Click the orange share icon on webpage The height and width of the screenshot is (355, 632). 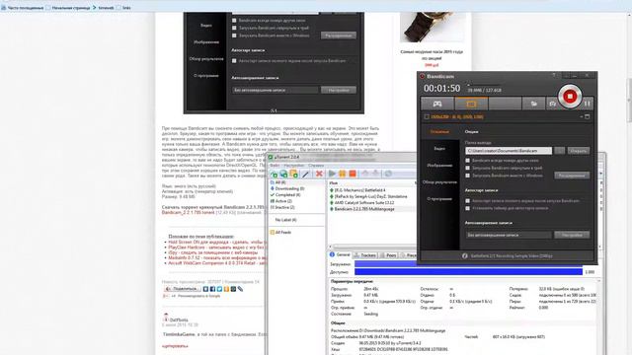tap(226, 289)
